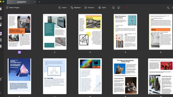Select page 8 thumbnail with rainbow image

[x=90, y=76]
